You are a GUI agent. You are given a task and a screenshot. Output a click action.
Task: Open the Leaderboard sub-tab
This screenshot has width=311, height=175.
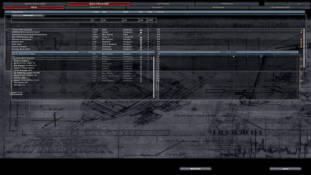pyautogui.click(x=280, y=7)
